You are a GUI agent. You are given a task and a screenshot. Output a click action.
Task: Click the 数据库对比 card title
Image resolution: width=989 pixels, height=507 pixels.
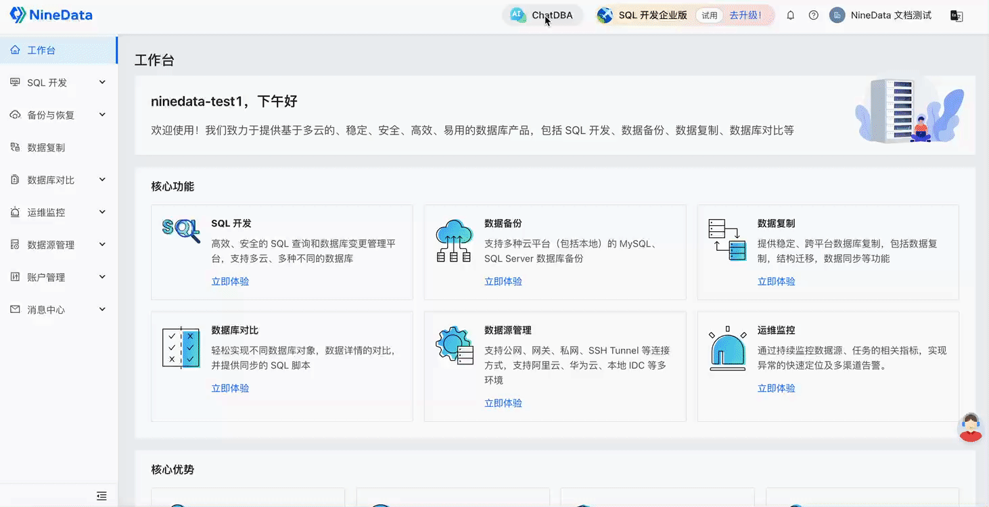pyautogui.click(x=235, y=330)
